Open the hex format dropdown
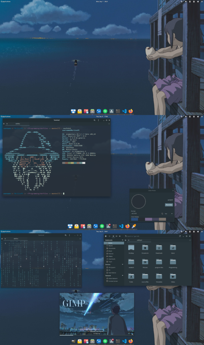 coord(169,214)
